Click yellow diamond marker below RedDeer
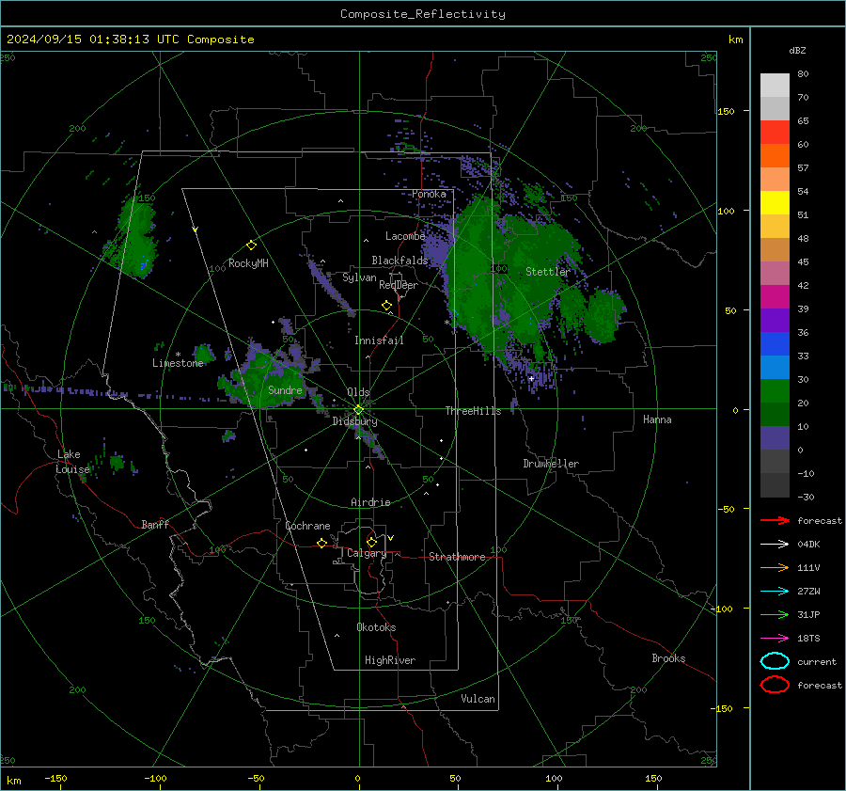The image size is (846, 791). click(386, 306)
